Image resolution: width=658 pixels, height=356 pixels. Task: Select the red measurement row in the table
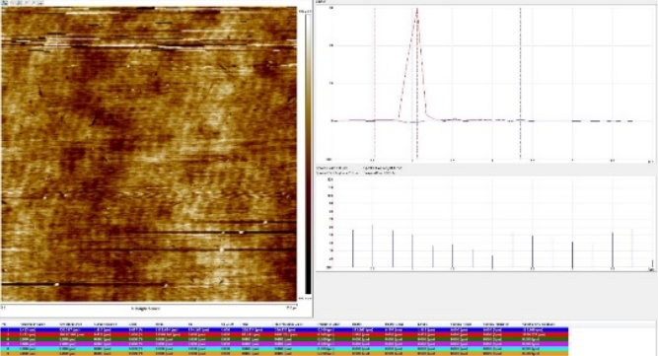coord(284,334)
